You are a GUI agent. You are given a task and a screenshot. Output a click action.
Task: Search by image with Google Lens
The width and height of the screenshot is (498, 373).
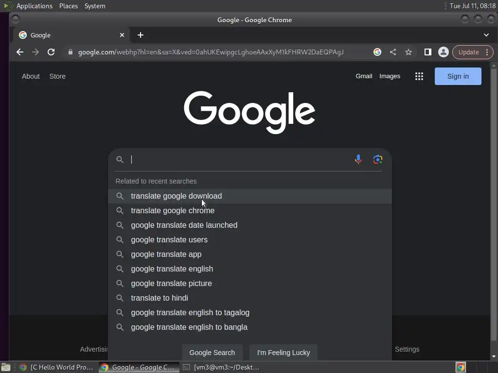[x=377, y=159]
